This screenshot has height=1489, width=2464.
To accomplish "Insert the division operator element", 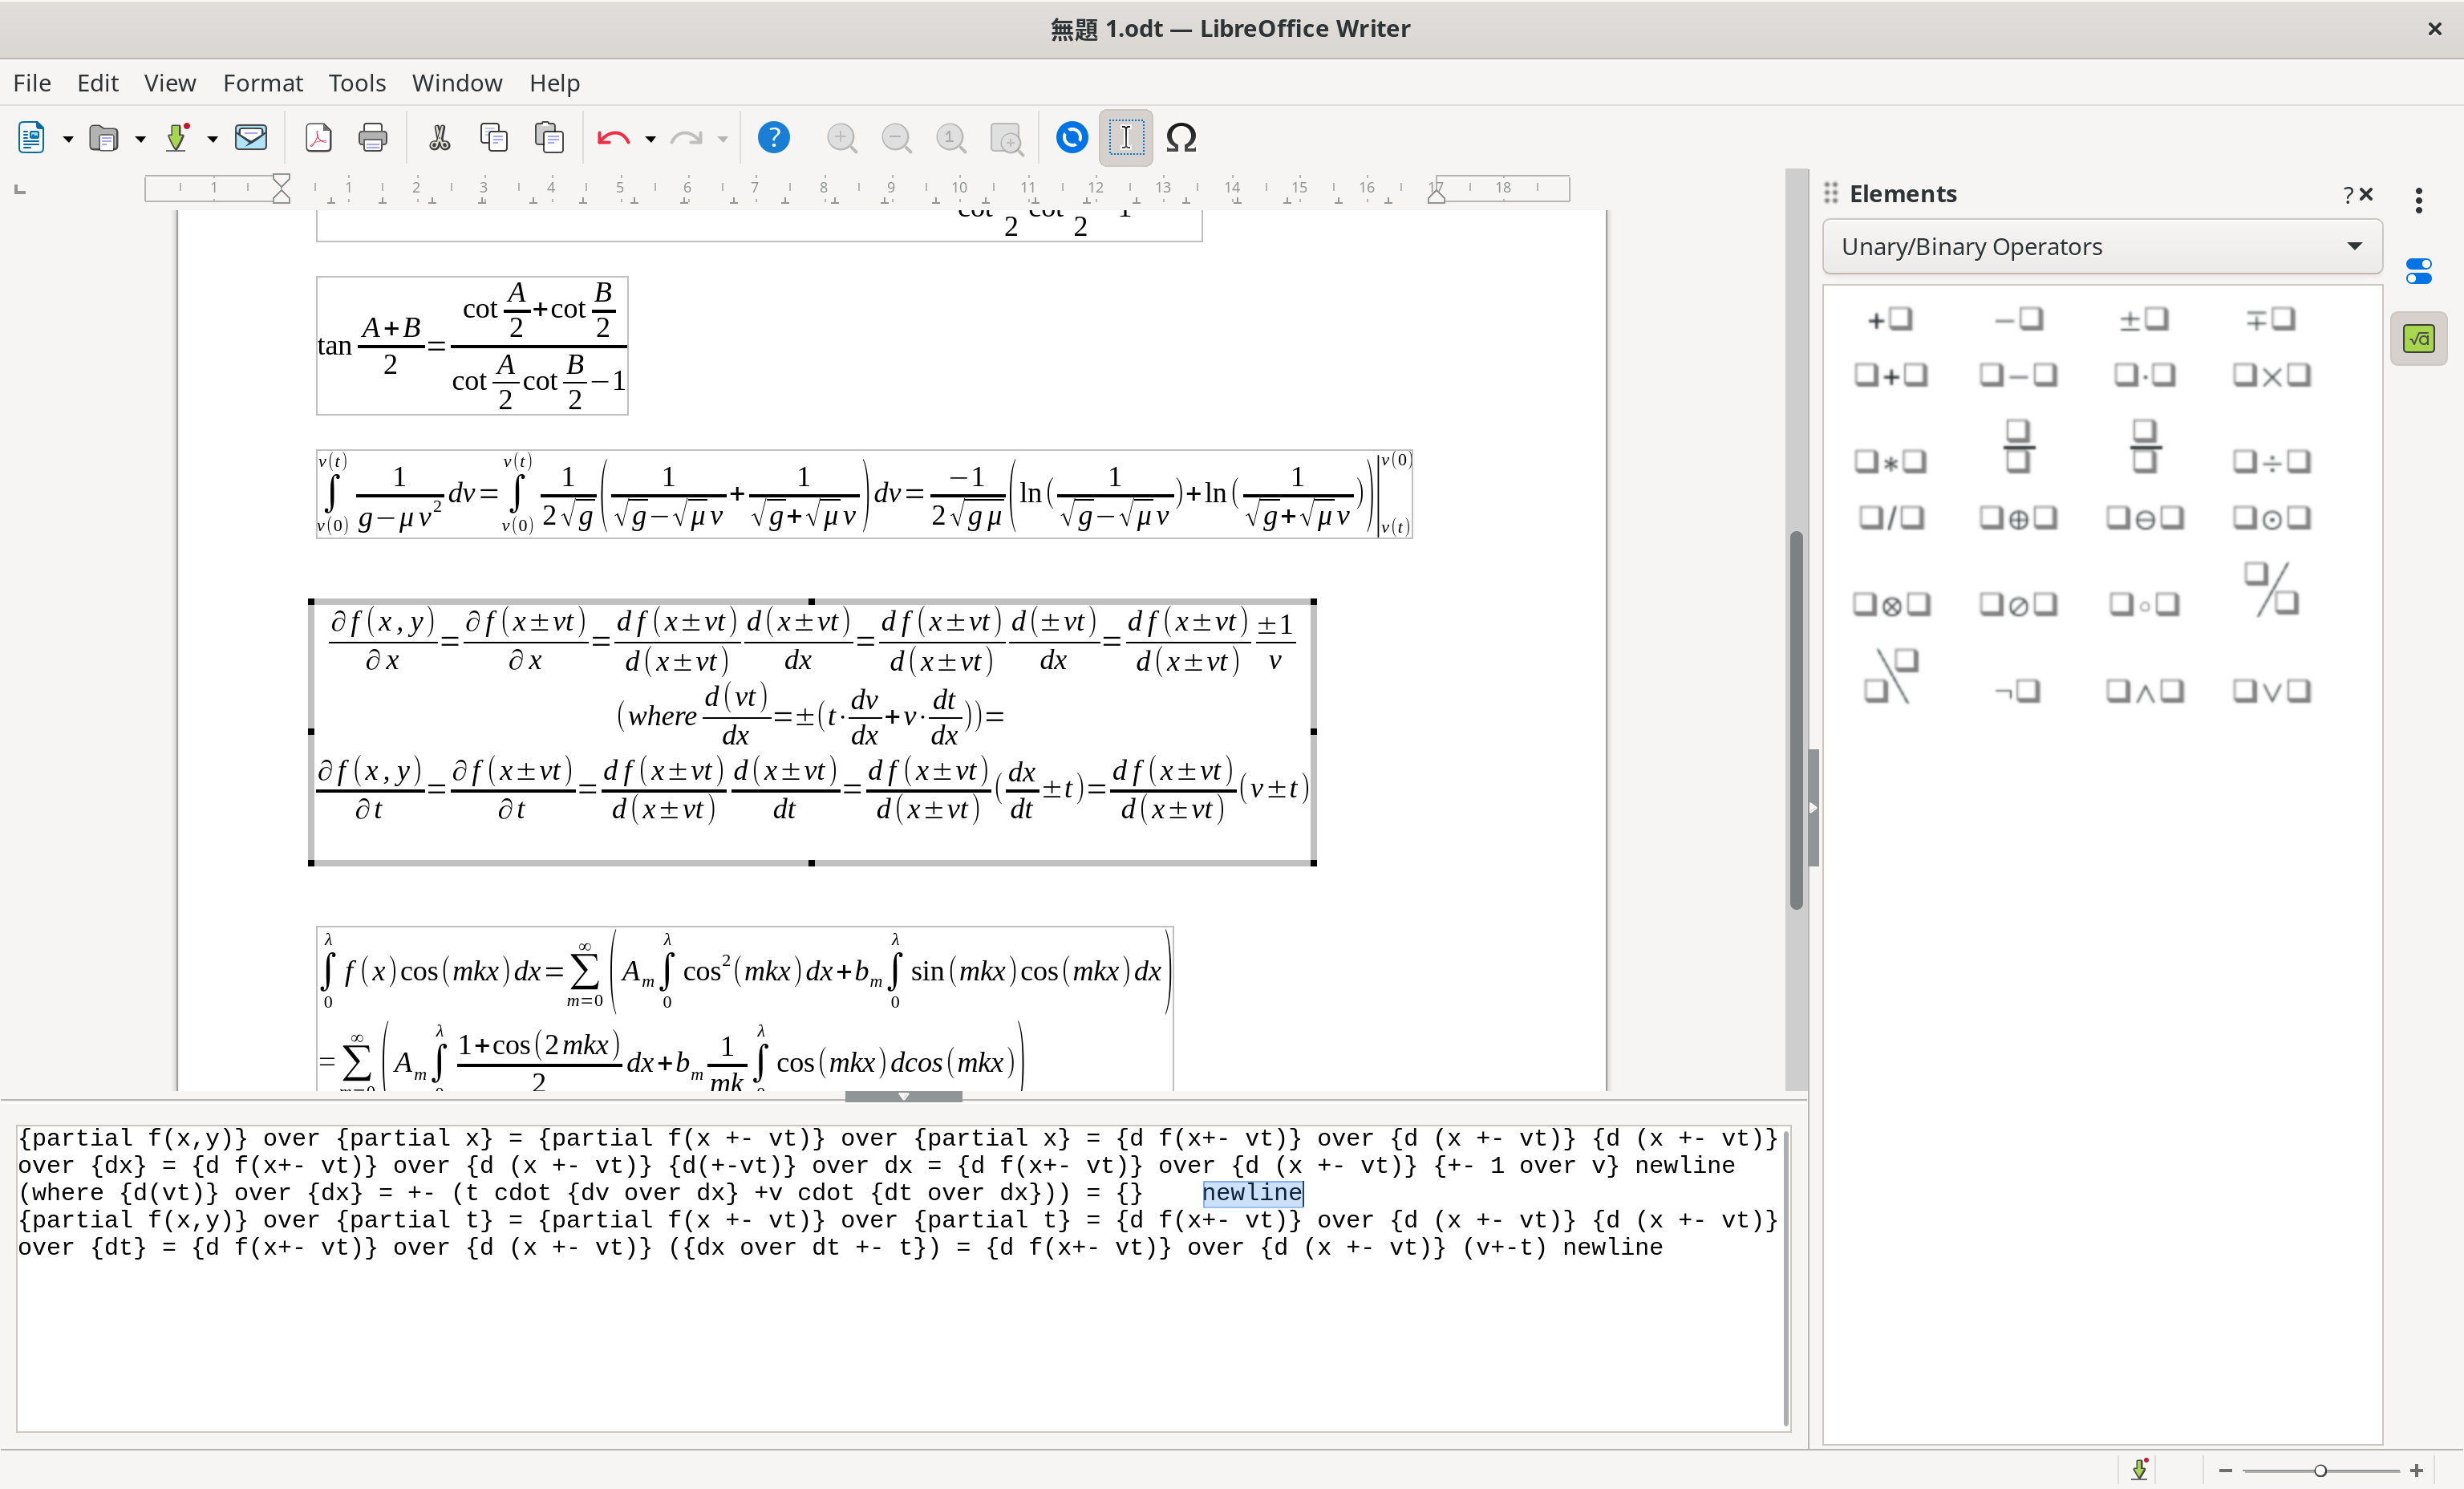I will tap(2271, 461).
